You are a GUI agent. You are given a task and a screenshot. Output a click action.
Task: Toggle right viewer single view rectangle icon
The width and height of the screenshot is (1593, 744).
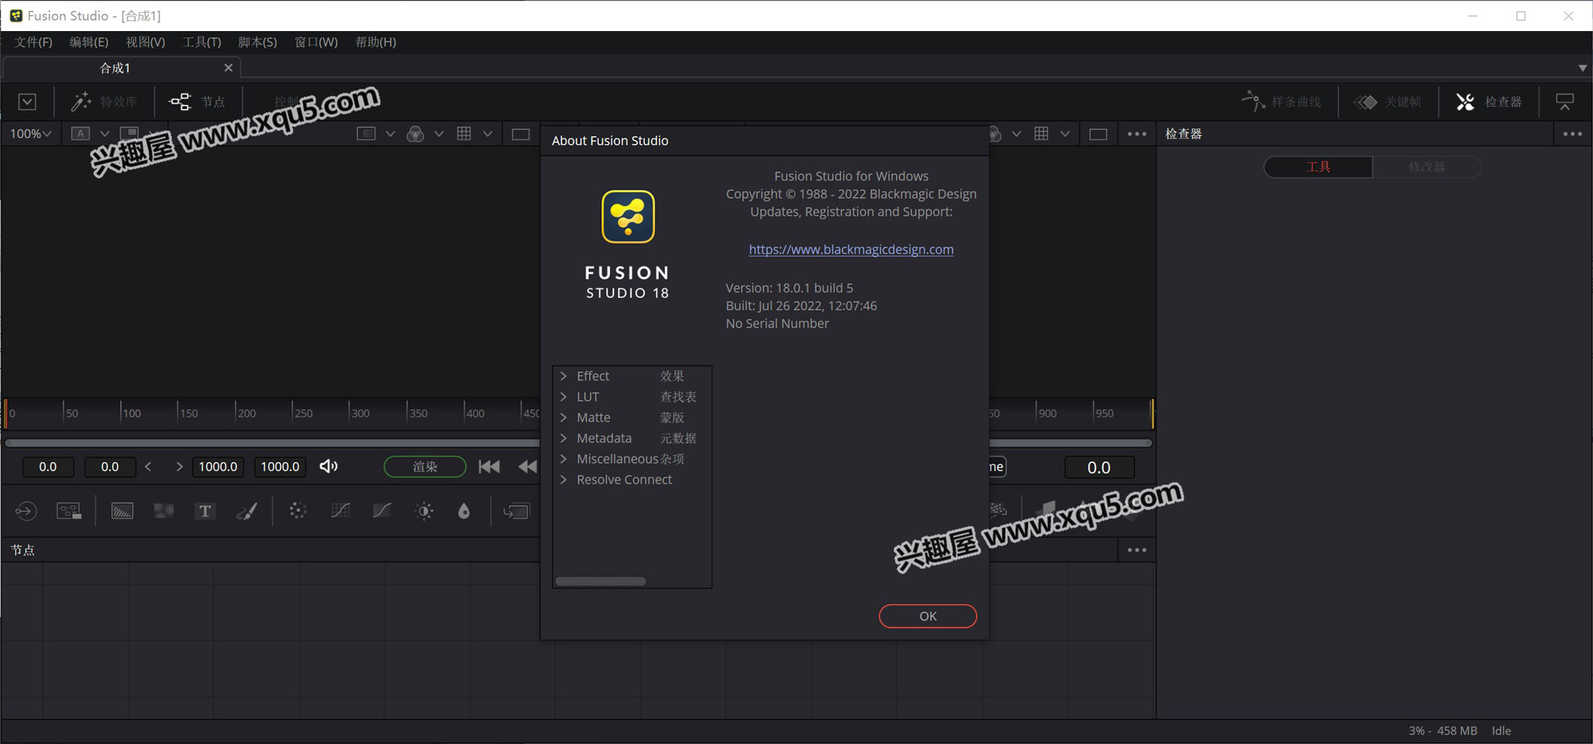[1098, 134]
